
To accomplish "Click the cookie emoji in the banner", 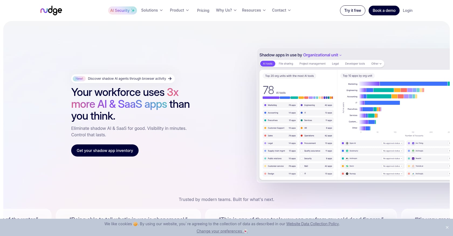I will tap(135, 224).
